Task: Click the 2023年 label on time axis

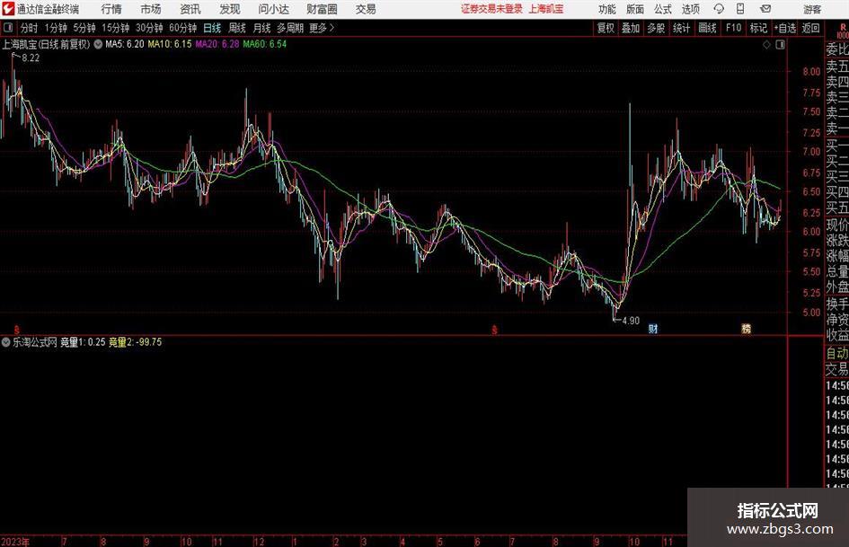Action: 15,541
